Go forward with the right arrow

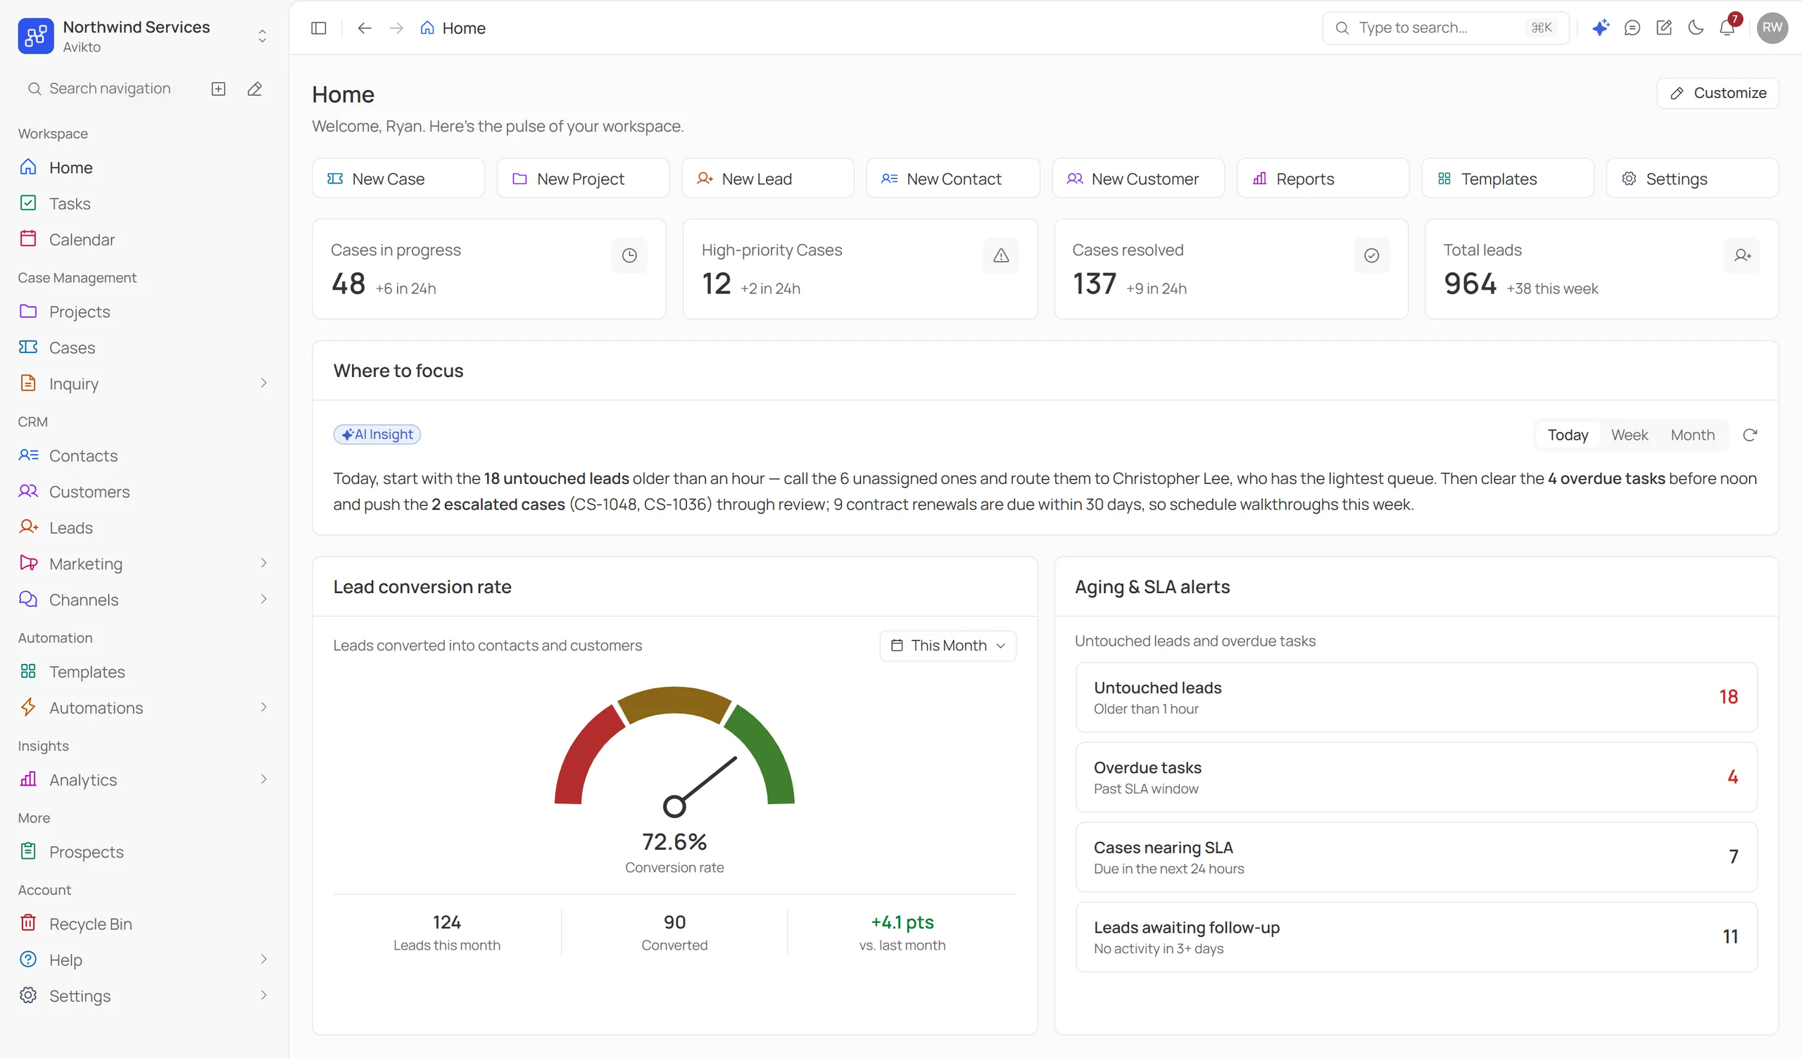(396, 28)
